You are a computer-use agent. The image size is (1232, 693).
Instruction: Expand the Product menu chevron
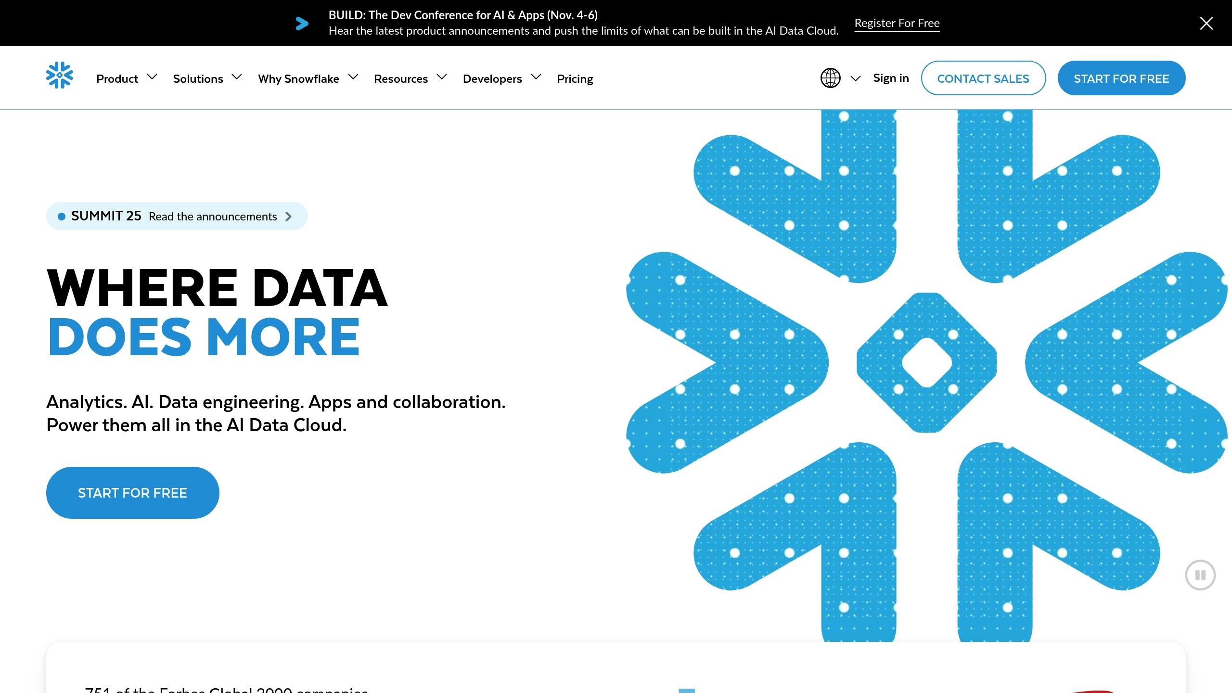152,77
